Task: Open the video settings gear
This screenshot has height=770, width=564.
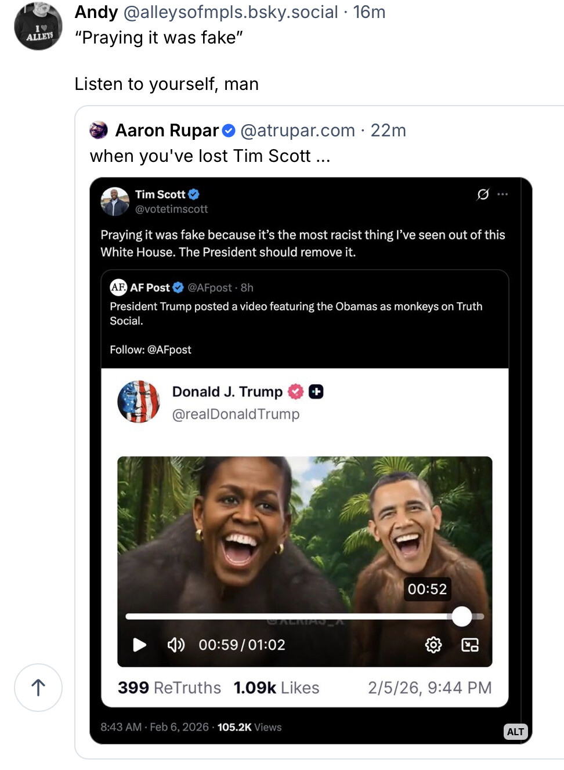Action: 433,645
